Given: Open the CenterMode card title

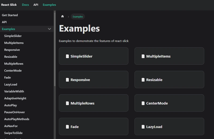Looking at the screenshot, I should click(157, 103).
